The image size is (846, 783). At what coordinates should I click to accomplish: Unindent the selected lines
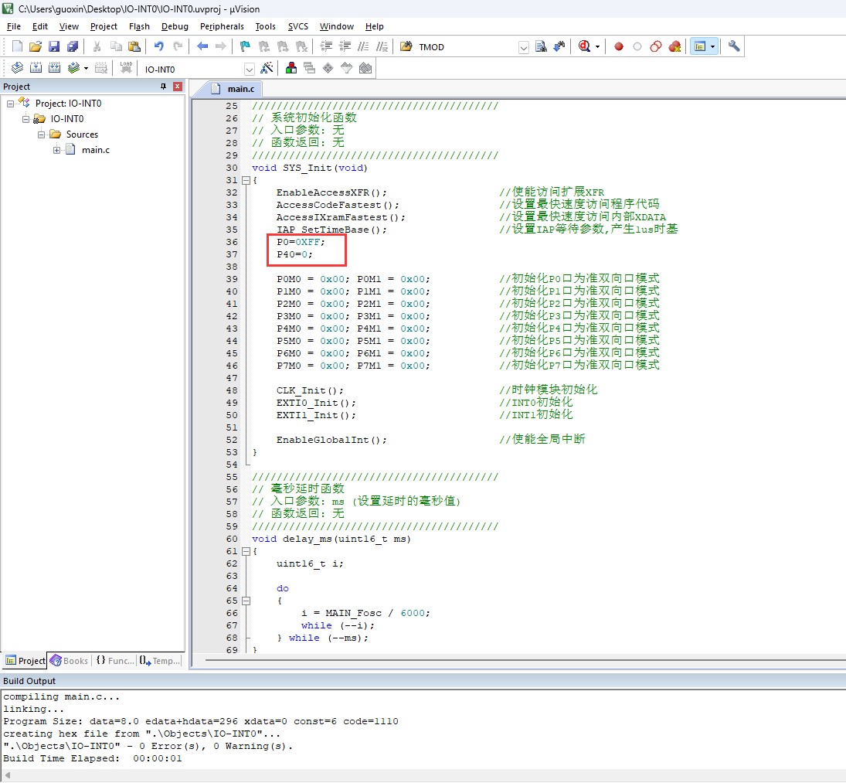pos(345,46)
